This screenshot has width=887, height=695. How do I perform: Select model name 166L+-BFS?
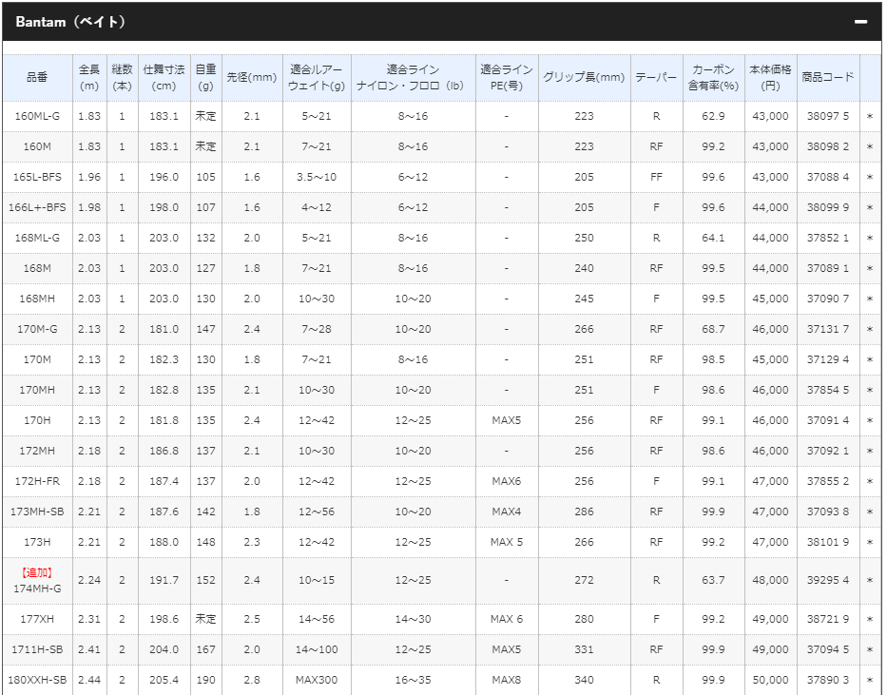[x=36, y=207]
